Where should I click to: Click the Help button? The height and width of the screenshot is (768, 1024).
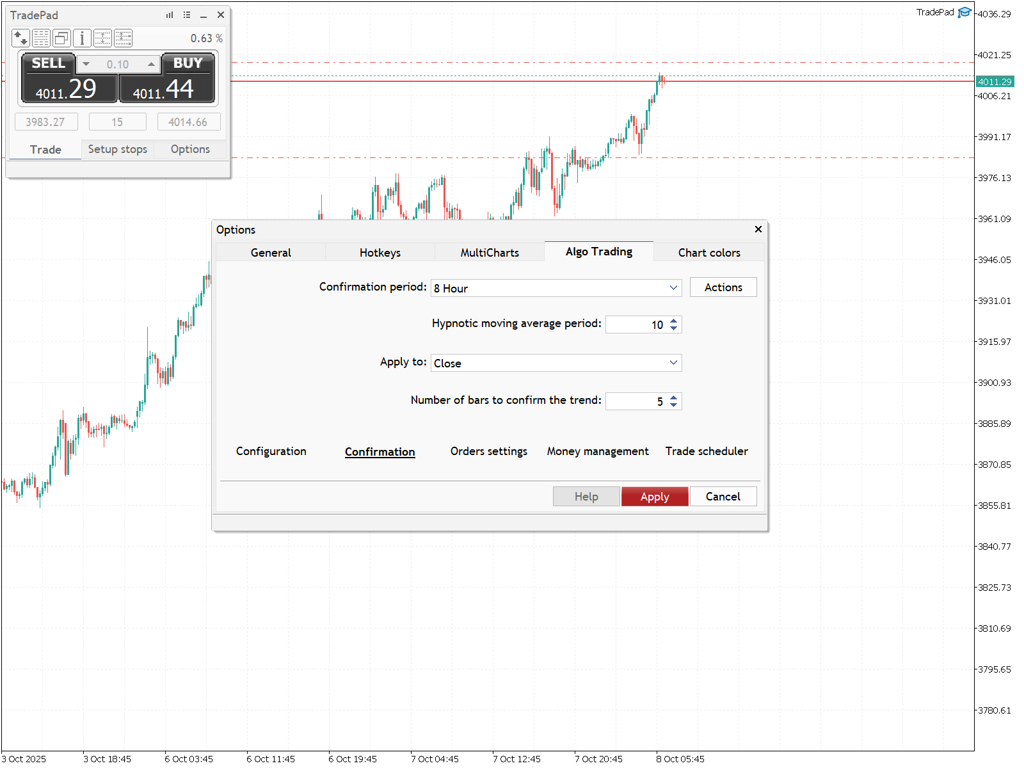[586, 497]
